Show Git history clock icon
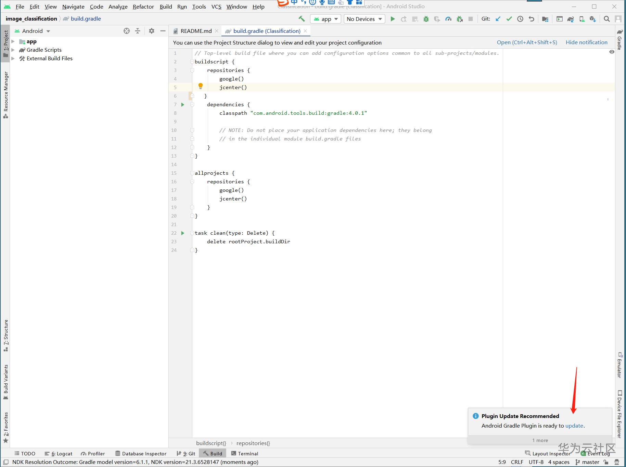This screenshot has width=626, height=467. [x=520, y=19]
